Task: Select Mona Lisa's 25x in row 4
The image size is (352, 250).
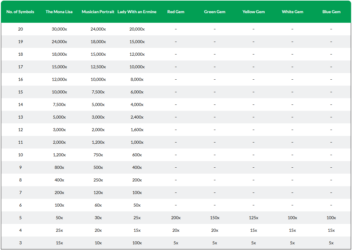Action: tap(59, 231)
